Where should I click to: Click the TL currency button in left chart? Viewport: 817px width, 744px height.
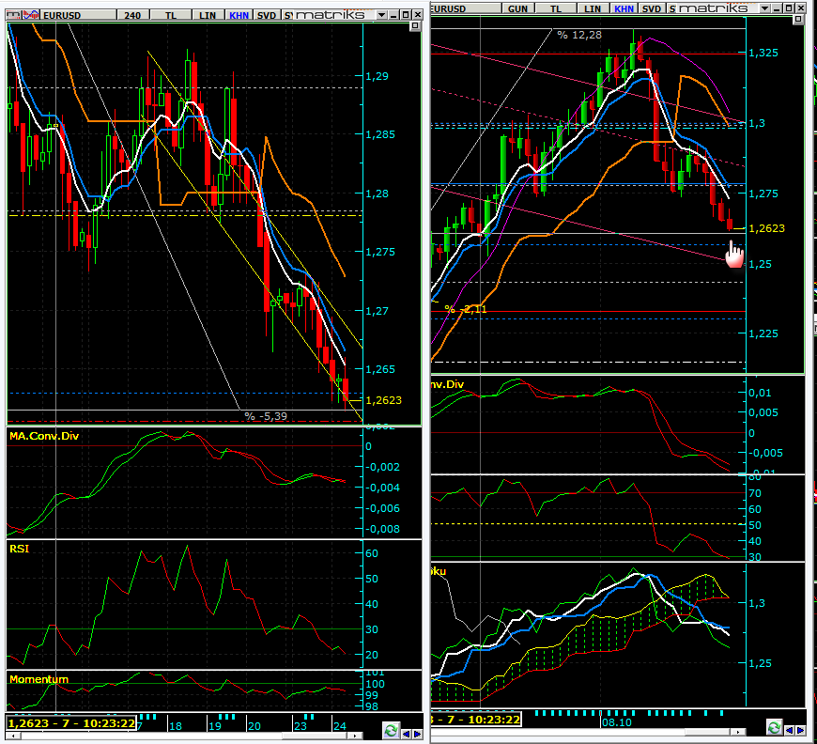coord(171,15)
